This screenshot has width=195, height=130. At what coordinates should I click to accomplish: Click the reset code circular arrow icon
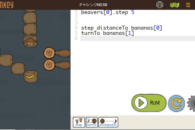(x=176, y=103)
